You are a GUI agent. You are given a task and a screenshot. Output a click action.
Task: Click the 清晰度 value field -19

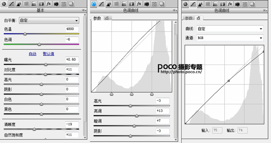72,124
